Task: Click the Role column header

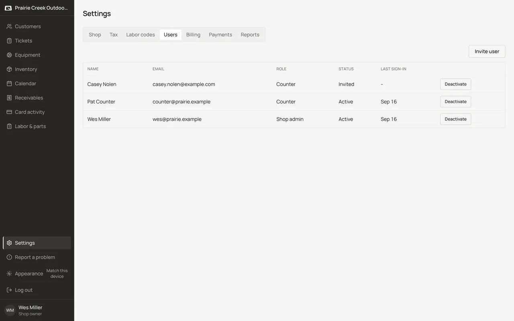Action: click(x=281, y=69)
